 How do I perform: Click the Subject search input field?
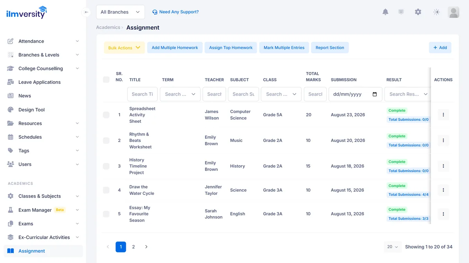[243, 94]
